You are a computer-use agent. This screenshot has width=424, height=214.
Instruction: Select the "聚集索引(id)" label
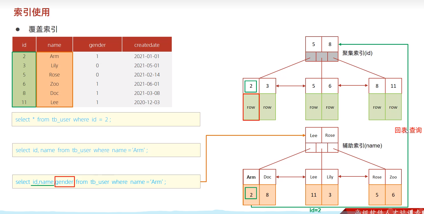click(357, 53)
